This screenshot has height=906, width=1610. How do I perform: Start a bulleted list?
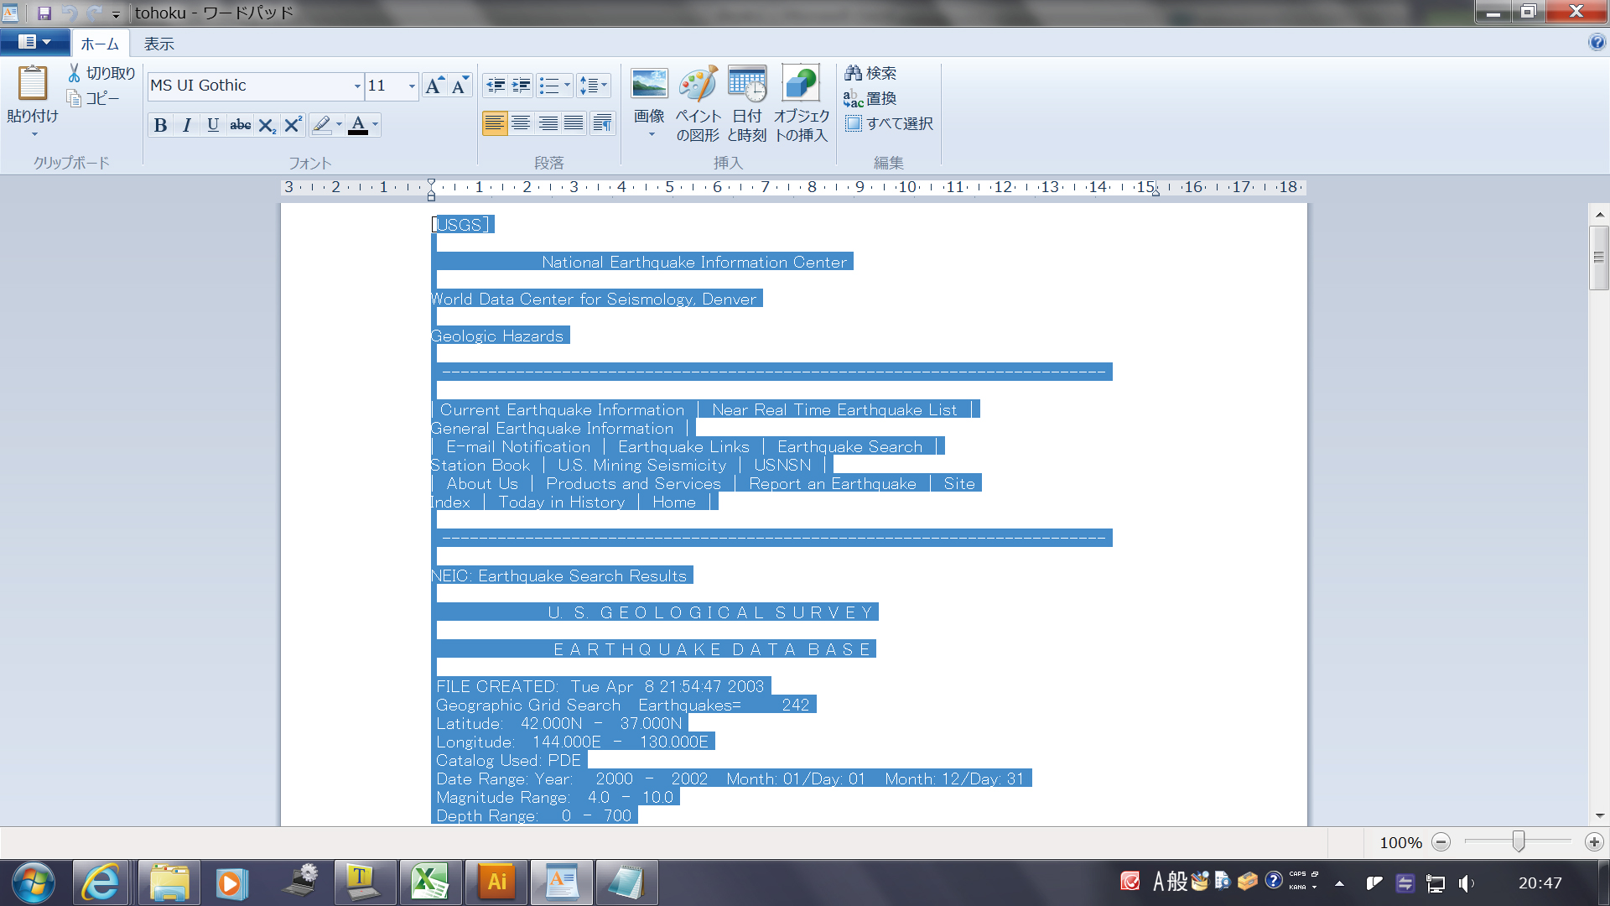[x=549, y=85]
